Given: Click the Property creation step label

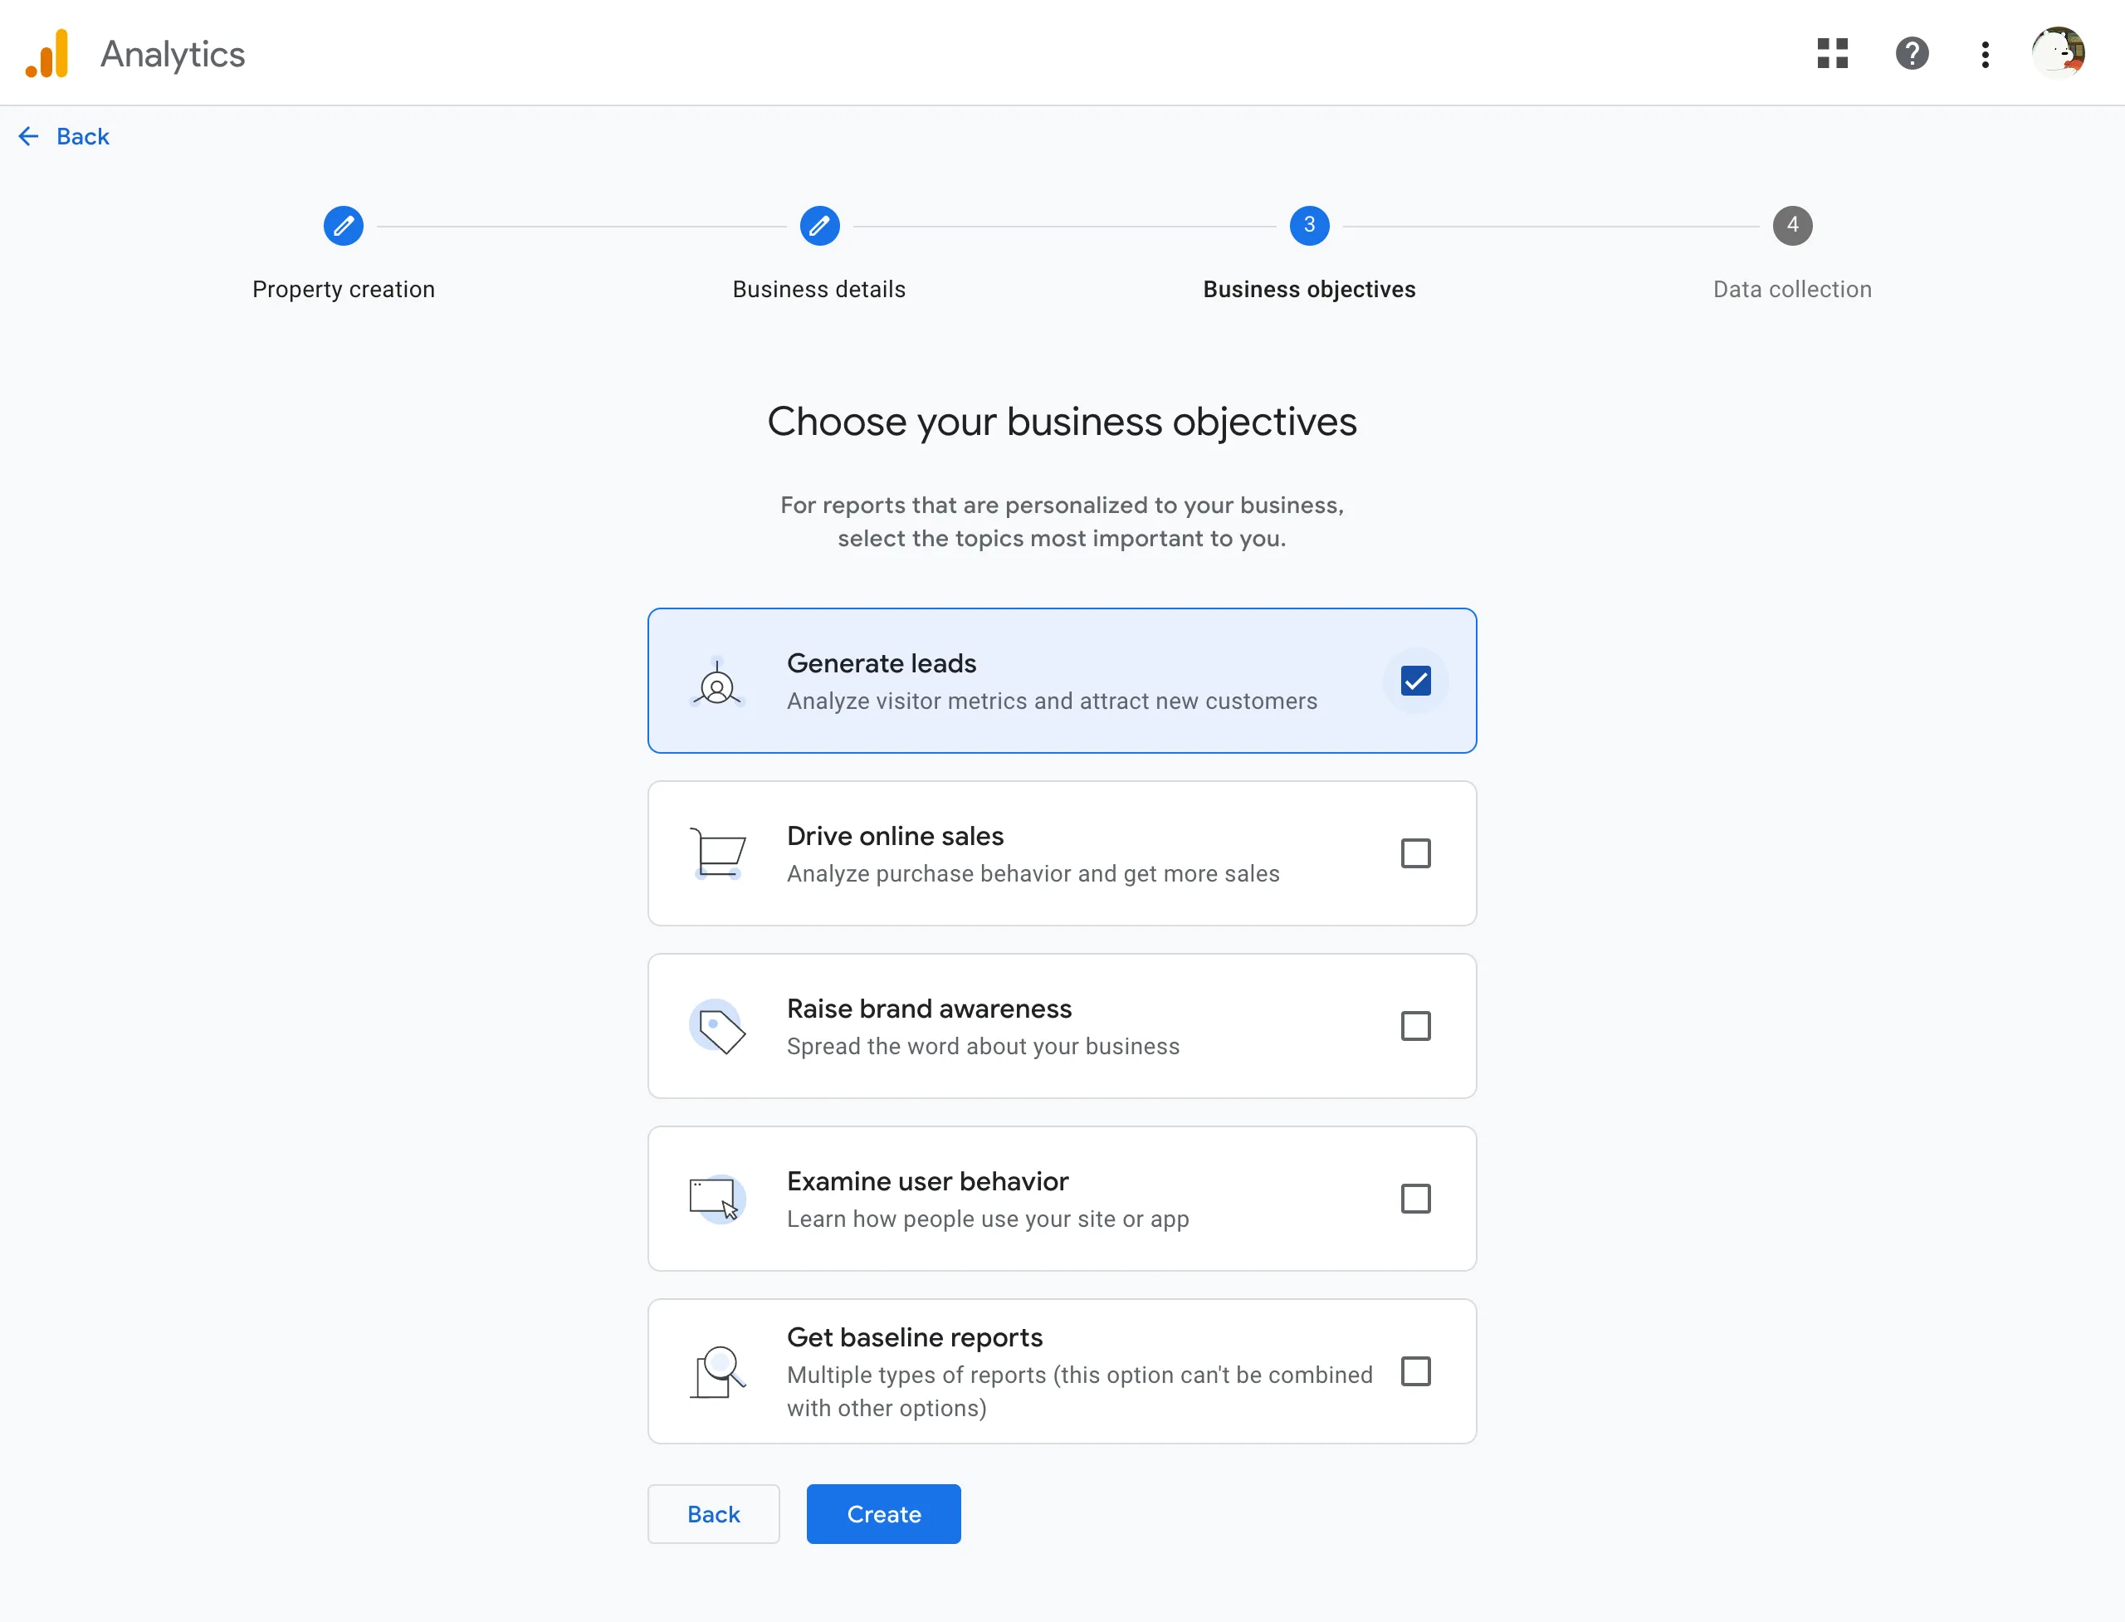Looking at the screenshot, I should pos(343,288).
